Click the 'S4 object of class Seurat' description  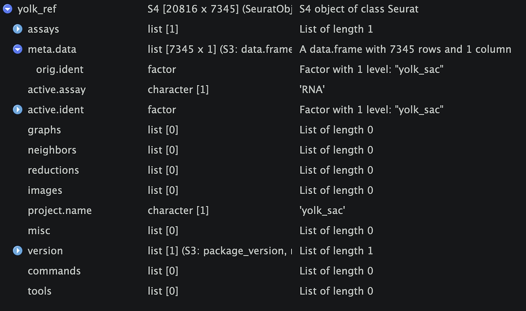pyautogui.click(x=359, y=9)
